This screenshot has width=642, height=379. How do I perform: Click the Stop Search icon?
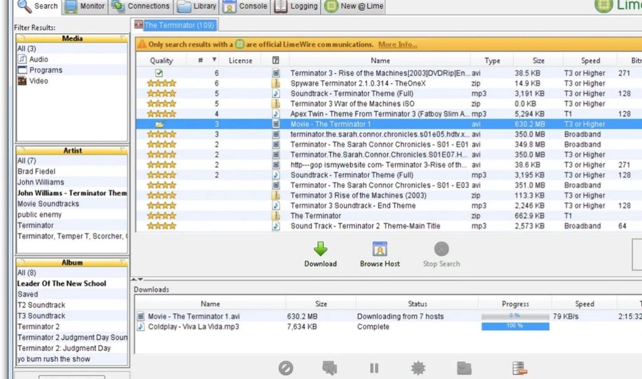pos(441,248)
